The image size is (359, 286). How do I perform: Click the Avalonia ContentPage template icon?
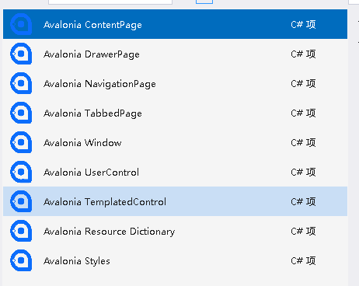(21, 24)
